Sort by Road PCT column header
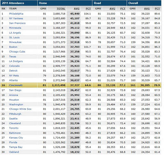The height and width of the screenshot is (155, 164). 123,9
